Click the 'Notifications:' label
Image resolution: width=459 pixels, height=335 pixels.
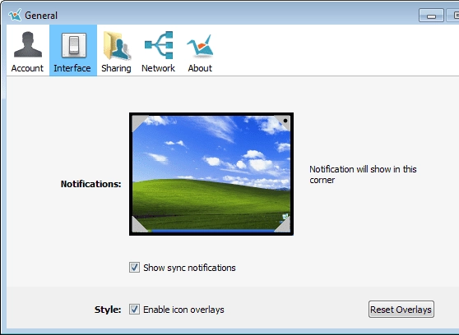pos(90,184)
